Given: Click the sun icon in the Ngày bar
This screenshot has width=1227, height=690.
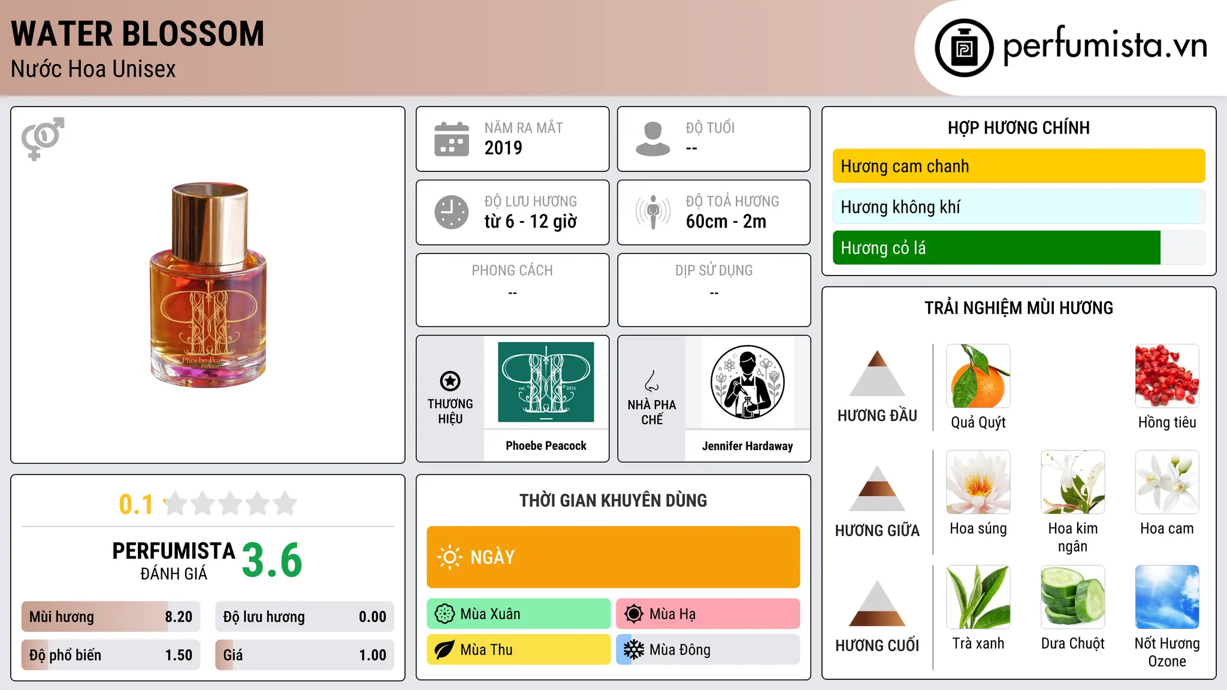Looking at the screenshot, I should tap(449, 557).
